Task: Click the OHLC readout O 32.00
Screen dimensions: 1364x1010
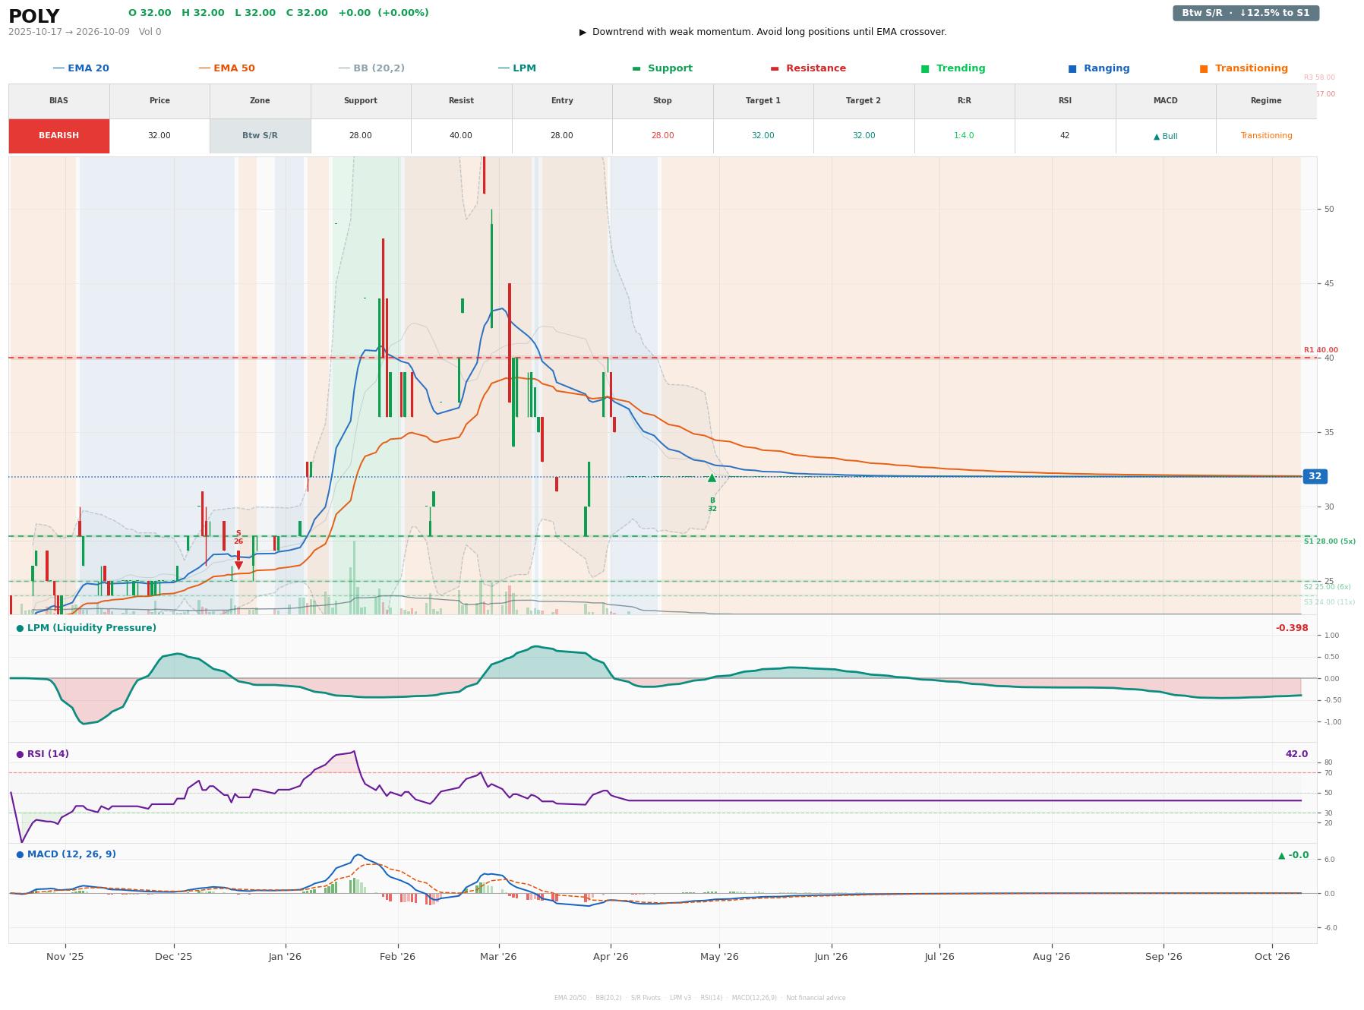Action: click(150, 13)
